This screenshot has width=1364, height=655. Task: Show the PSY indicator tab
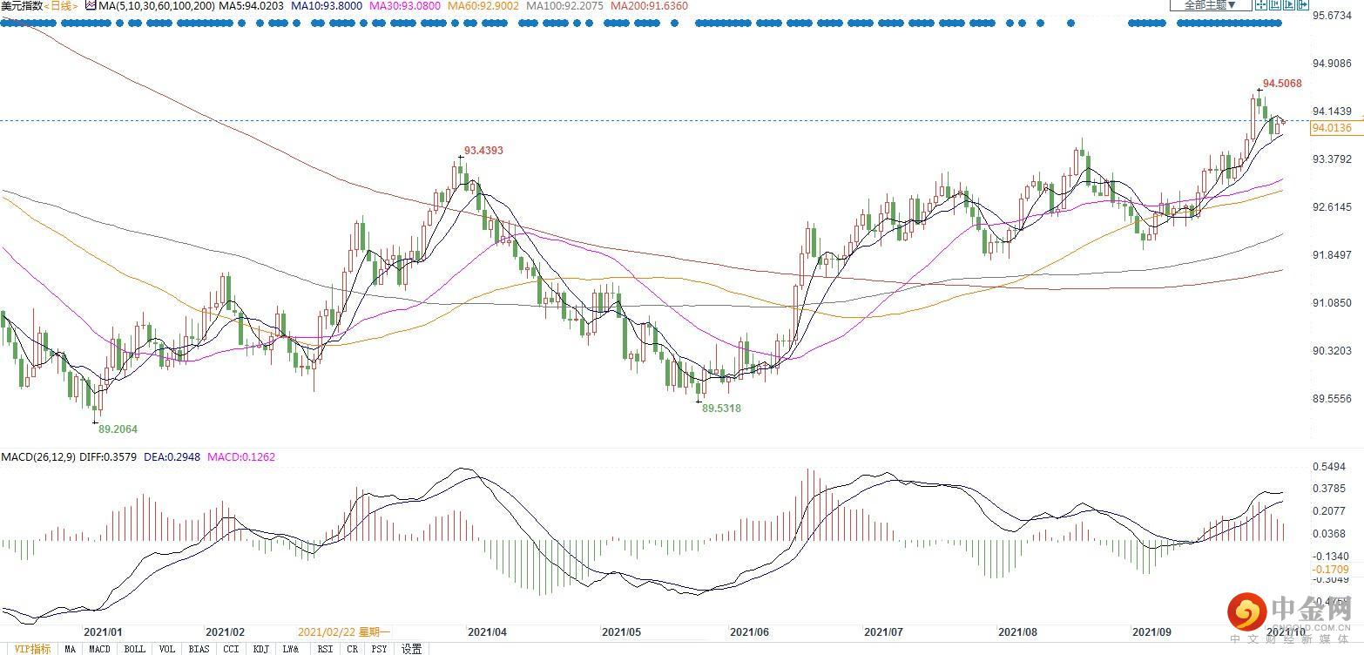(379, 649)
